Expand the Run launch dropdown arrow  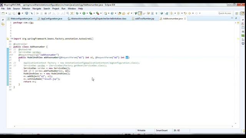tap(87, 13)
